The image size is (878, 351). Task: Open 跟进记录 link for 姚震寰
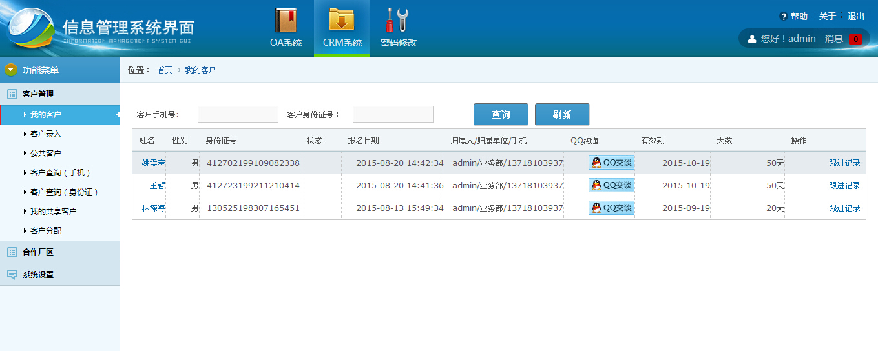844,163
